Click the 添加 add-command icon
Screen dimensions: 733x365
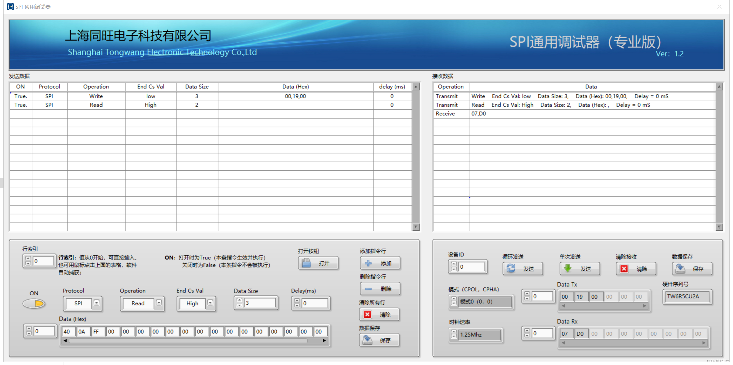pos(368,263)
